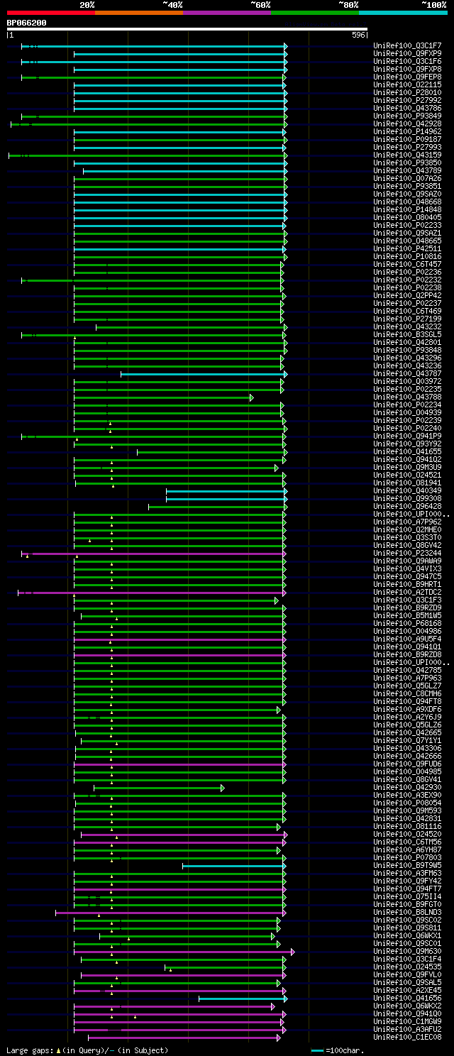Open hit UniRef100_P28010
The width and height of the screenshot is (454, 1056).
point(407,93)
